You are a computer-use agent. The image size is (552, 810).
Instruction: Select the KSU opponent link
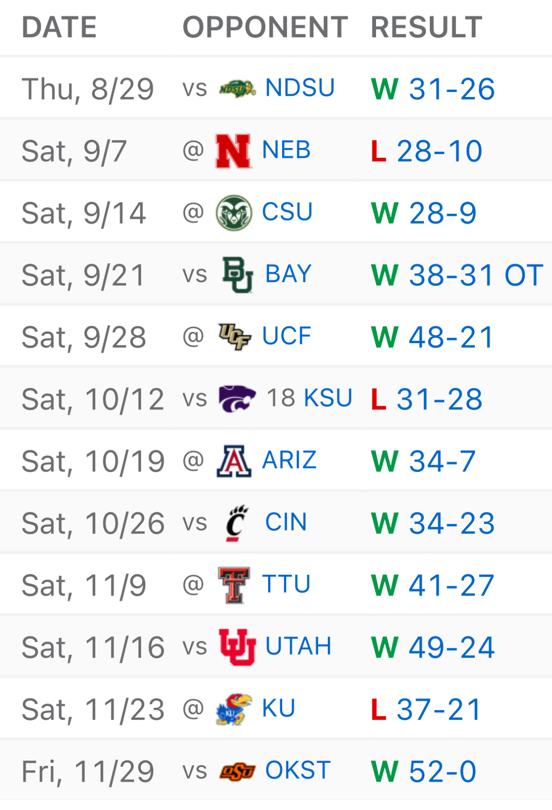(328, 398)
